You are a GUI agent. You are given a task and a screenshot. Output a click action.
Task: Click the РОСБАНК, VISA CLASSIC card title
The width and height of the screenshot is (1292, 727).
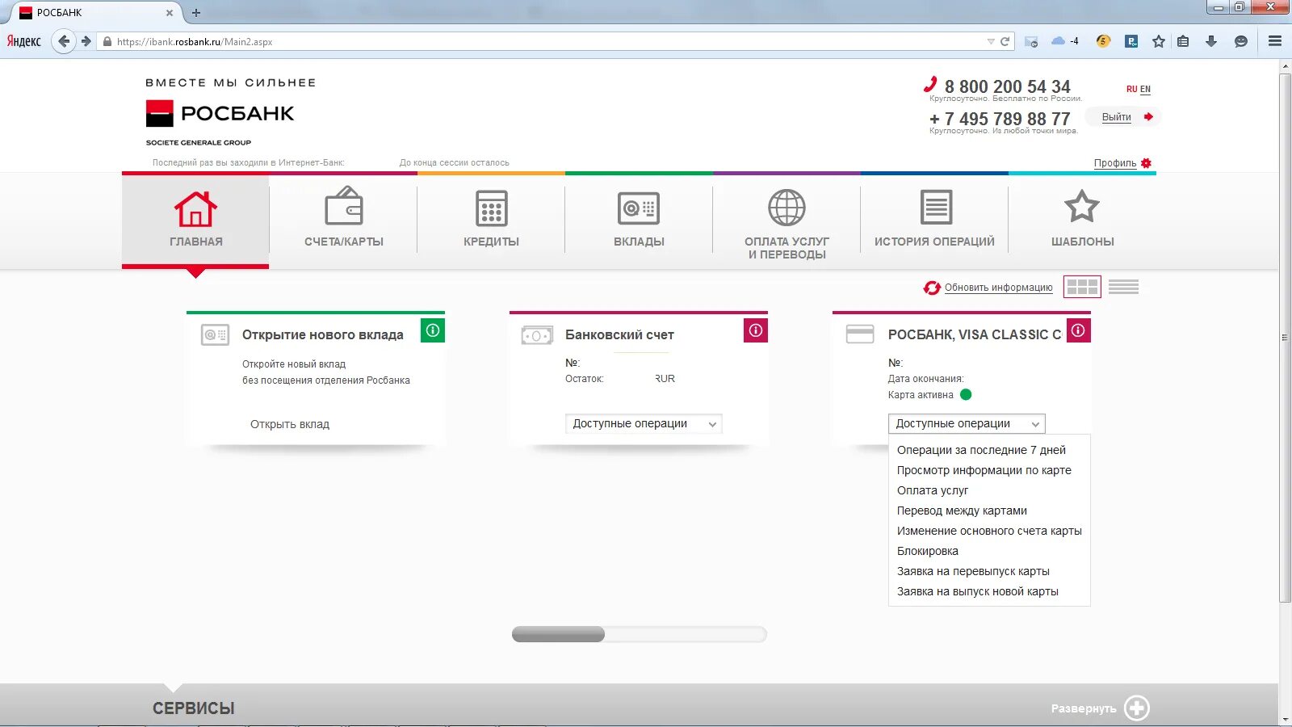click(x=975, y=334)
